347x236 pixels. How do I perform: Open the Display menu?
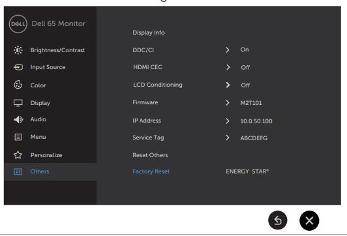click(40, 103)
